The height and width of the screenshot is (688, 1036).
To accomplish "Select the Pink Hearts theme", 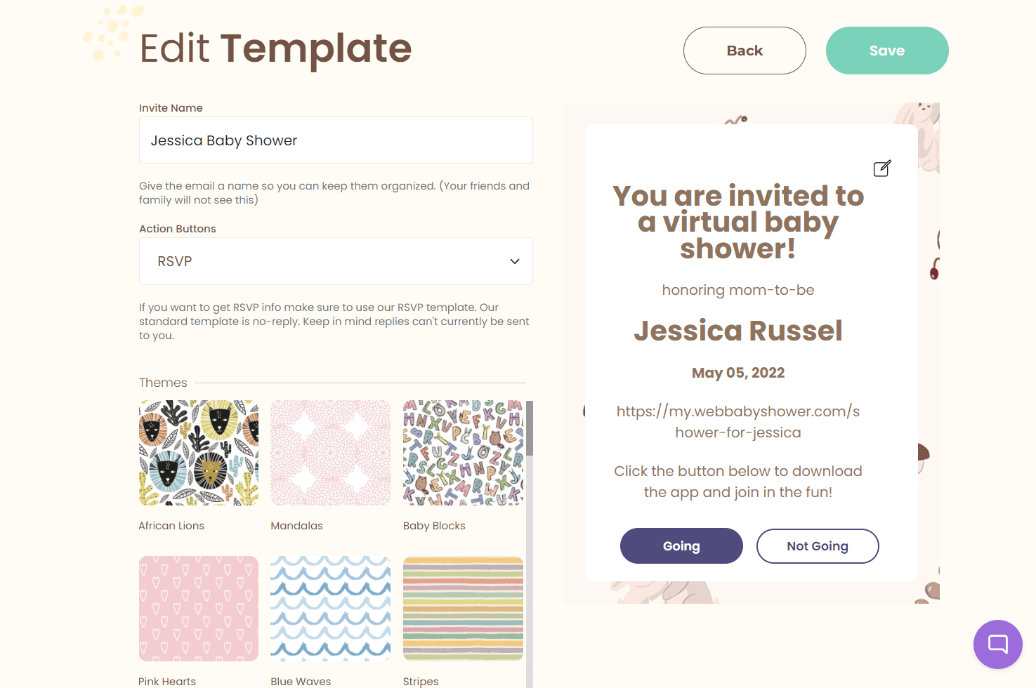I will point(198,608).
